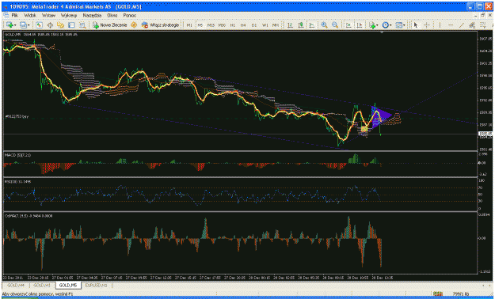The width and height of the screenshot is (495, 299).
Task: Click the RSI indicator label
Action: [17, 182]
